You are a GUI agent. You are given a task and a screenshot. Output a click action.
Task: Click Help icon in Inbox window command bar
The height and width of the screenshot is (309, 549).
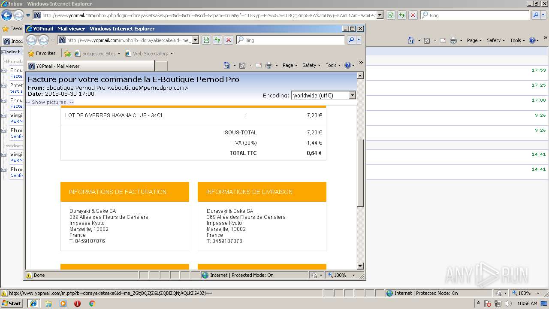(x=532, y=40)
